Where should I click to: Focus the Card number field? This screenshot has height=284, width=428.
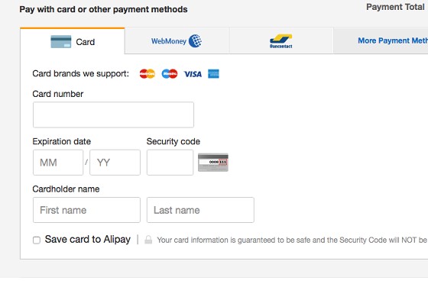pos(113,115)
